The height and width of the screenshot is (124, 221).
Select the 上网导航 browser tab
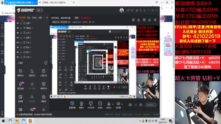(53, 2)
